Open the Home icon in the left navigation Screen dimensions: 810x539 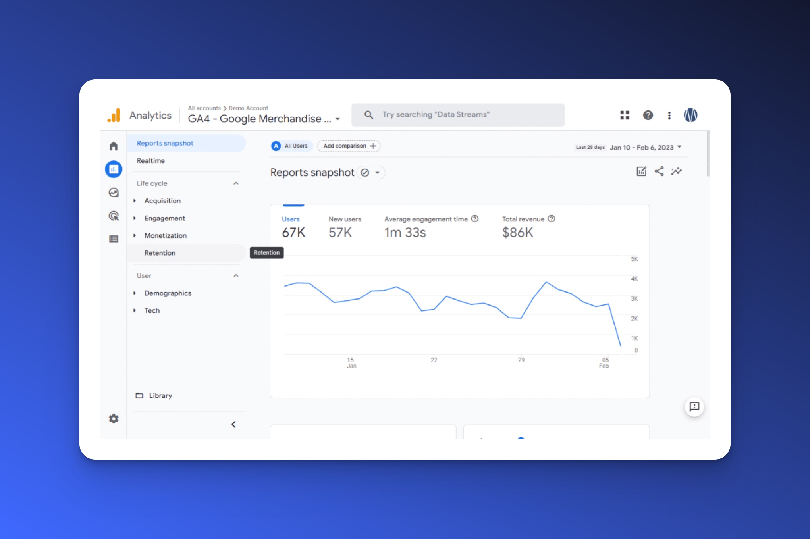coord(114,146)
